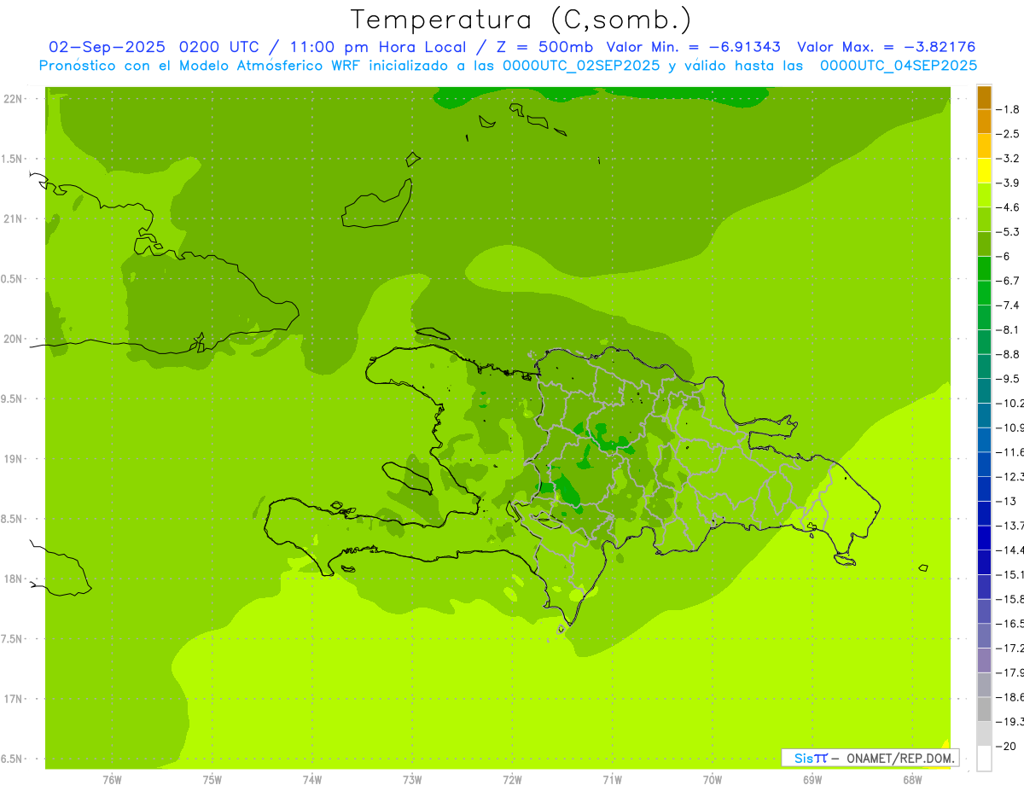Click the '0000UTC_04SEP2025' valid-until text
The width and height of the screenshot is (1024, 791).
pyautogui.click(x=899, y=65)
